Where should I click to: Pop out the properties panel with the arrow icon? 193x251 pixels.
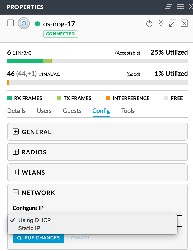172,24
